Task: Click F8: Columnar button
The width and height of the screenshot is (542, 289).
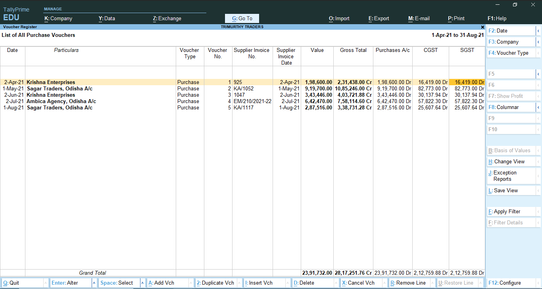Action: [511, 107]
